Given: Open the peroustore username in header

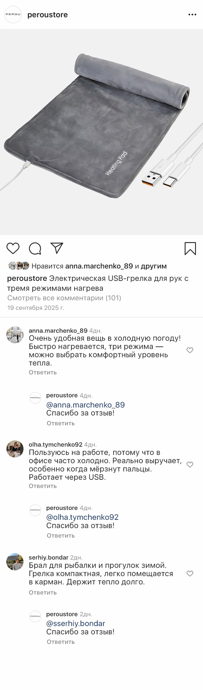Looking at the screenshot, I should [48, 15].
